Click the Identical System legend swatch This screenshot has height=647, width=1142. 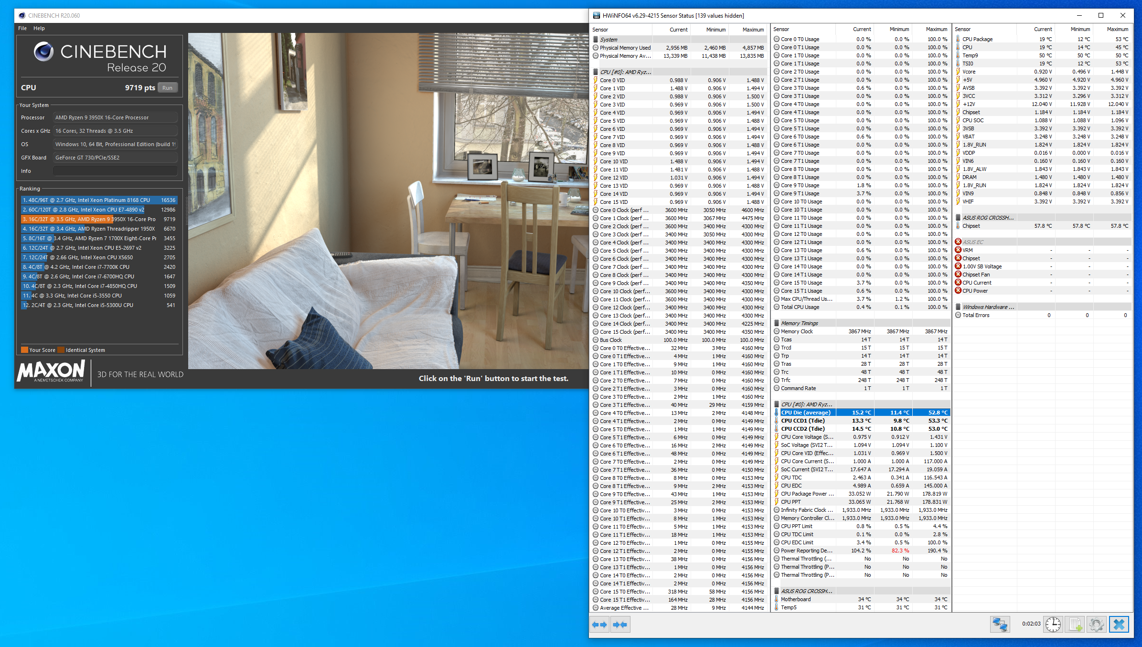click(x=61, y=350)
